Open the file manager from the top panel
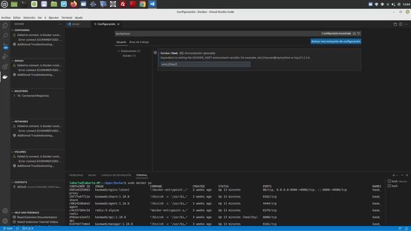The width and height of the screenshot is (411, 231). tap(54, 4)
